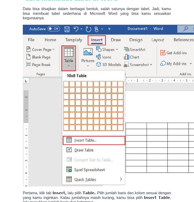Choose Excel Spreadsheet from the menu
Screen dimensions: 194x202
pos(93,170)
